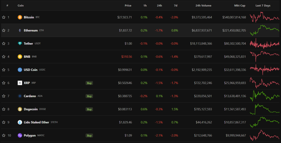Add XRP to favorites via star
Viewport: 281px width, 143px height.
(x=4, y=83)
